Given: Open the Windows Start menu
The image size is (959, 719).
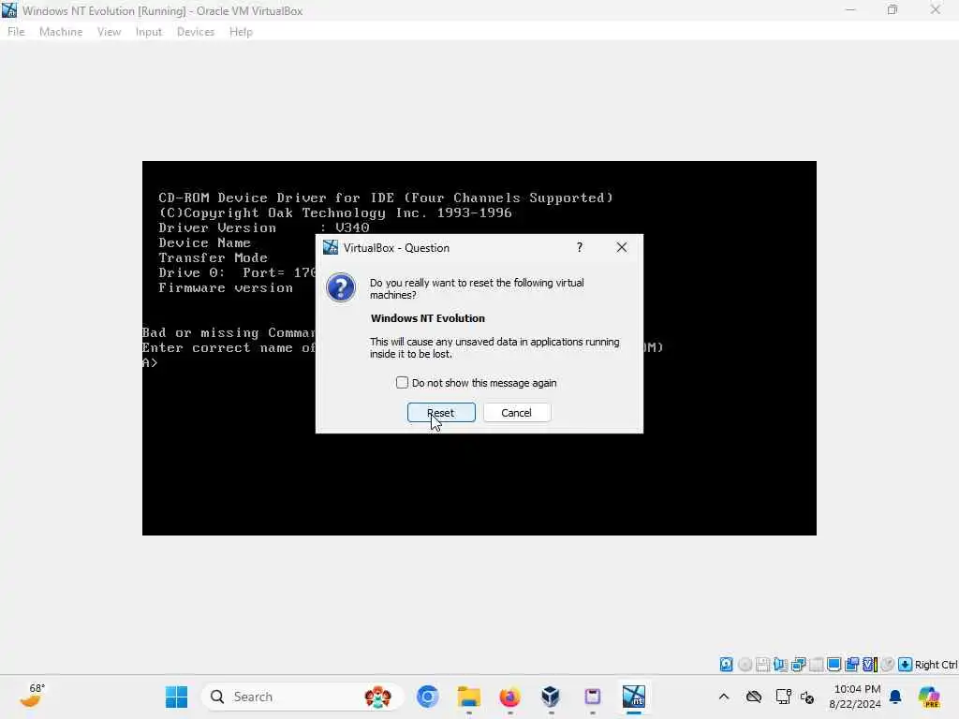Looking at the screenshot, I should pyautogui.click(x=177, y=697).
